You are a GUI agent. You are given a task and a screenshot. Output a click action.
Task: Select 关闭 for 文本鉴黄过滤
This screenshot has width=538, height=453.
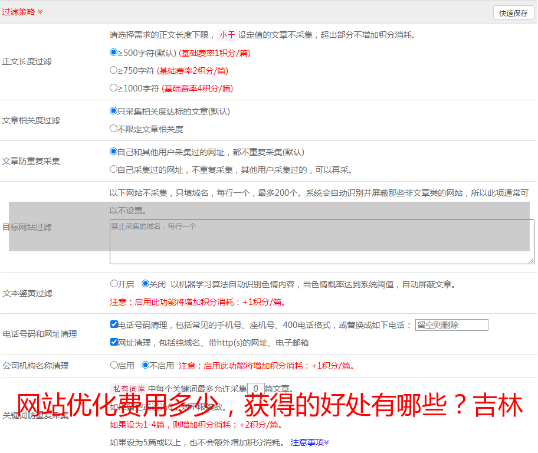(145, 284)
